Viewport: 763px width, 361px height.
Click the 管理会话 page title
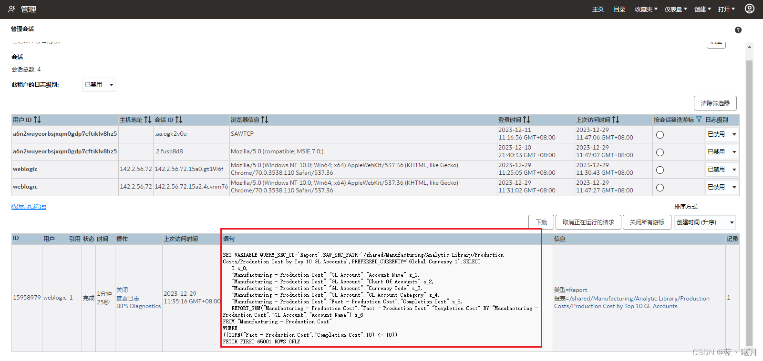[22, 29]
